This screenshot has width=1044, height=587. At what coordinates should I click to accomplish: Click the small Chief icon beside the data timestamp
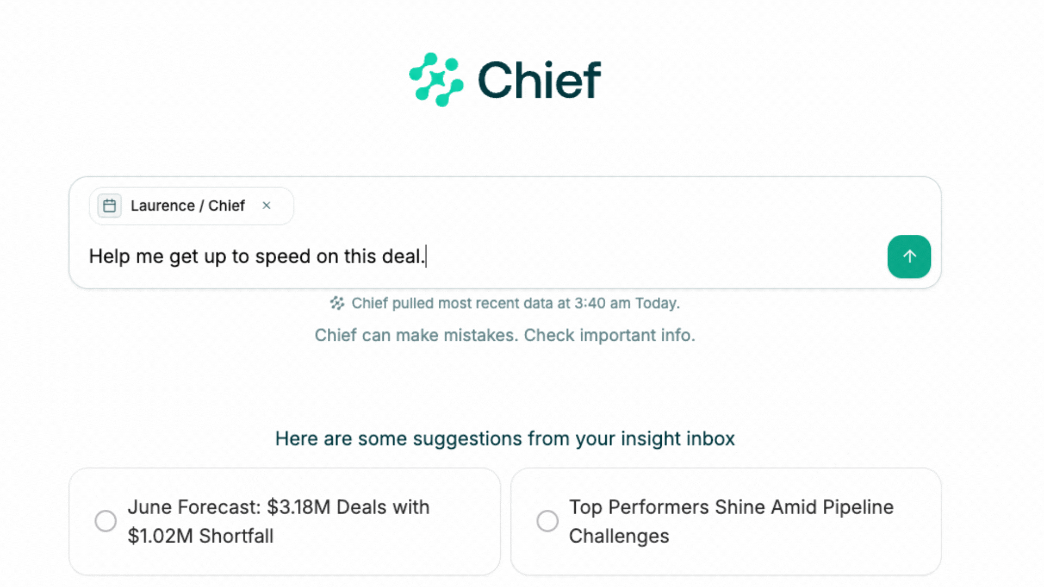click(x=337, y=303)
